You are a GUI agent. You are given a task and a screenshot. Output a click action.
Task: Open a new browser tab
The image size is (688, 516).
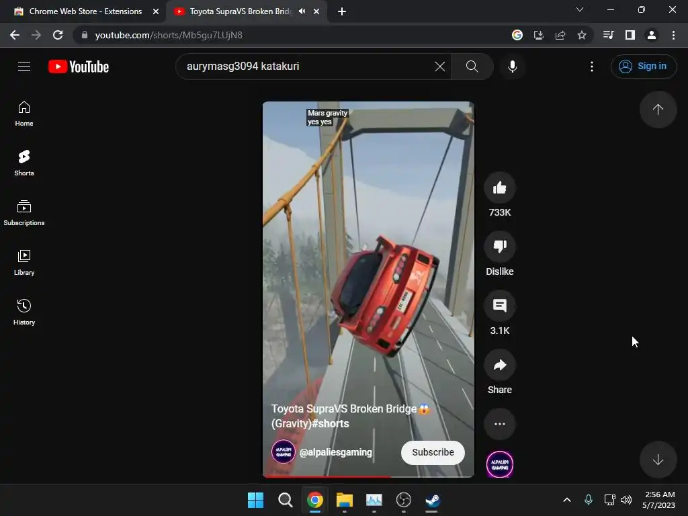(342, 11)
